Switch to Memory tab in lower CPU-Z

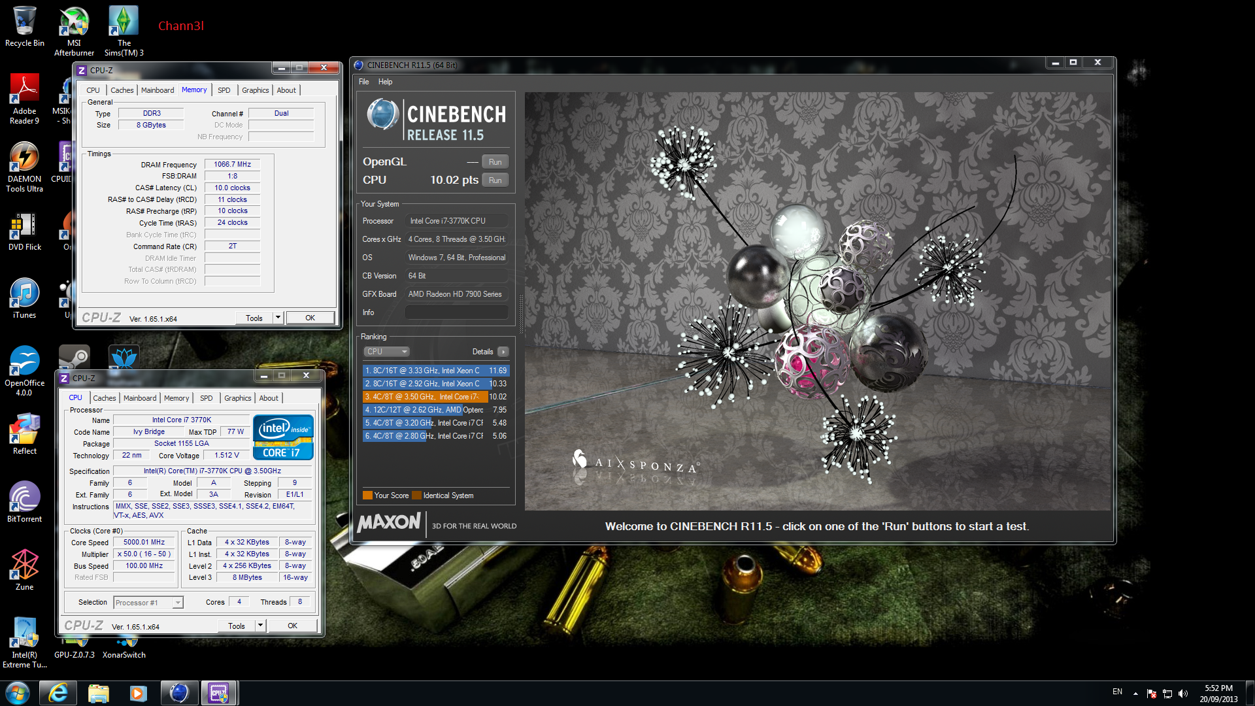pyautogui.click(x=176, y=398)
